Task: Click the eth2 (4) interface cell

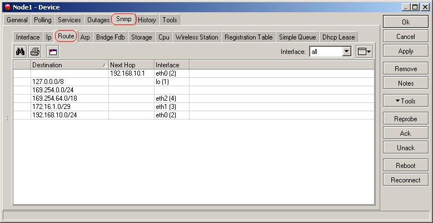Action: coord(172,98)
